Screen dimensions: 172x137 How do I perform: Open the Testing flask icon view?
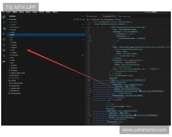tap(4, 45)
